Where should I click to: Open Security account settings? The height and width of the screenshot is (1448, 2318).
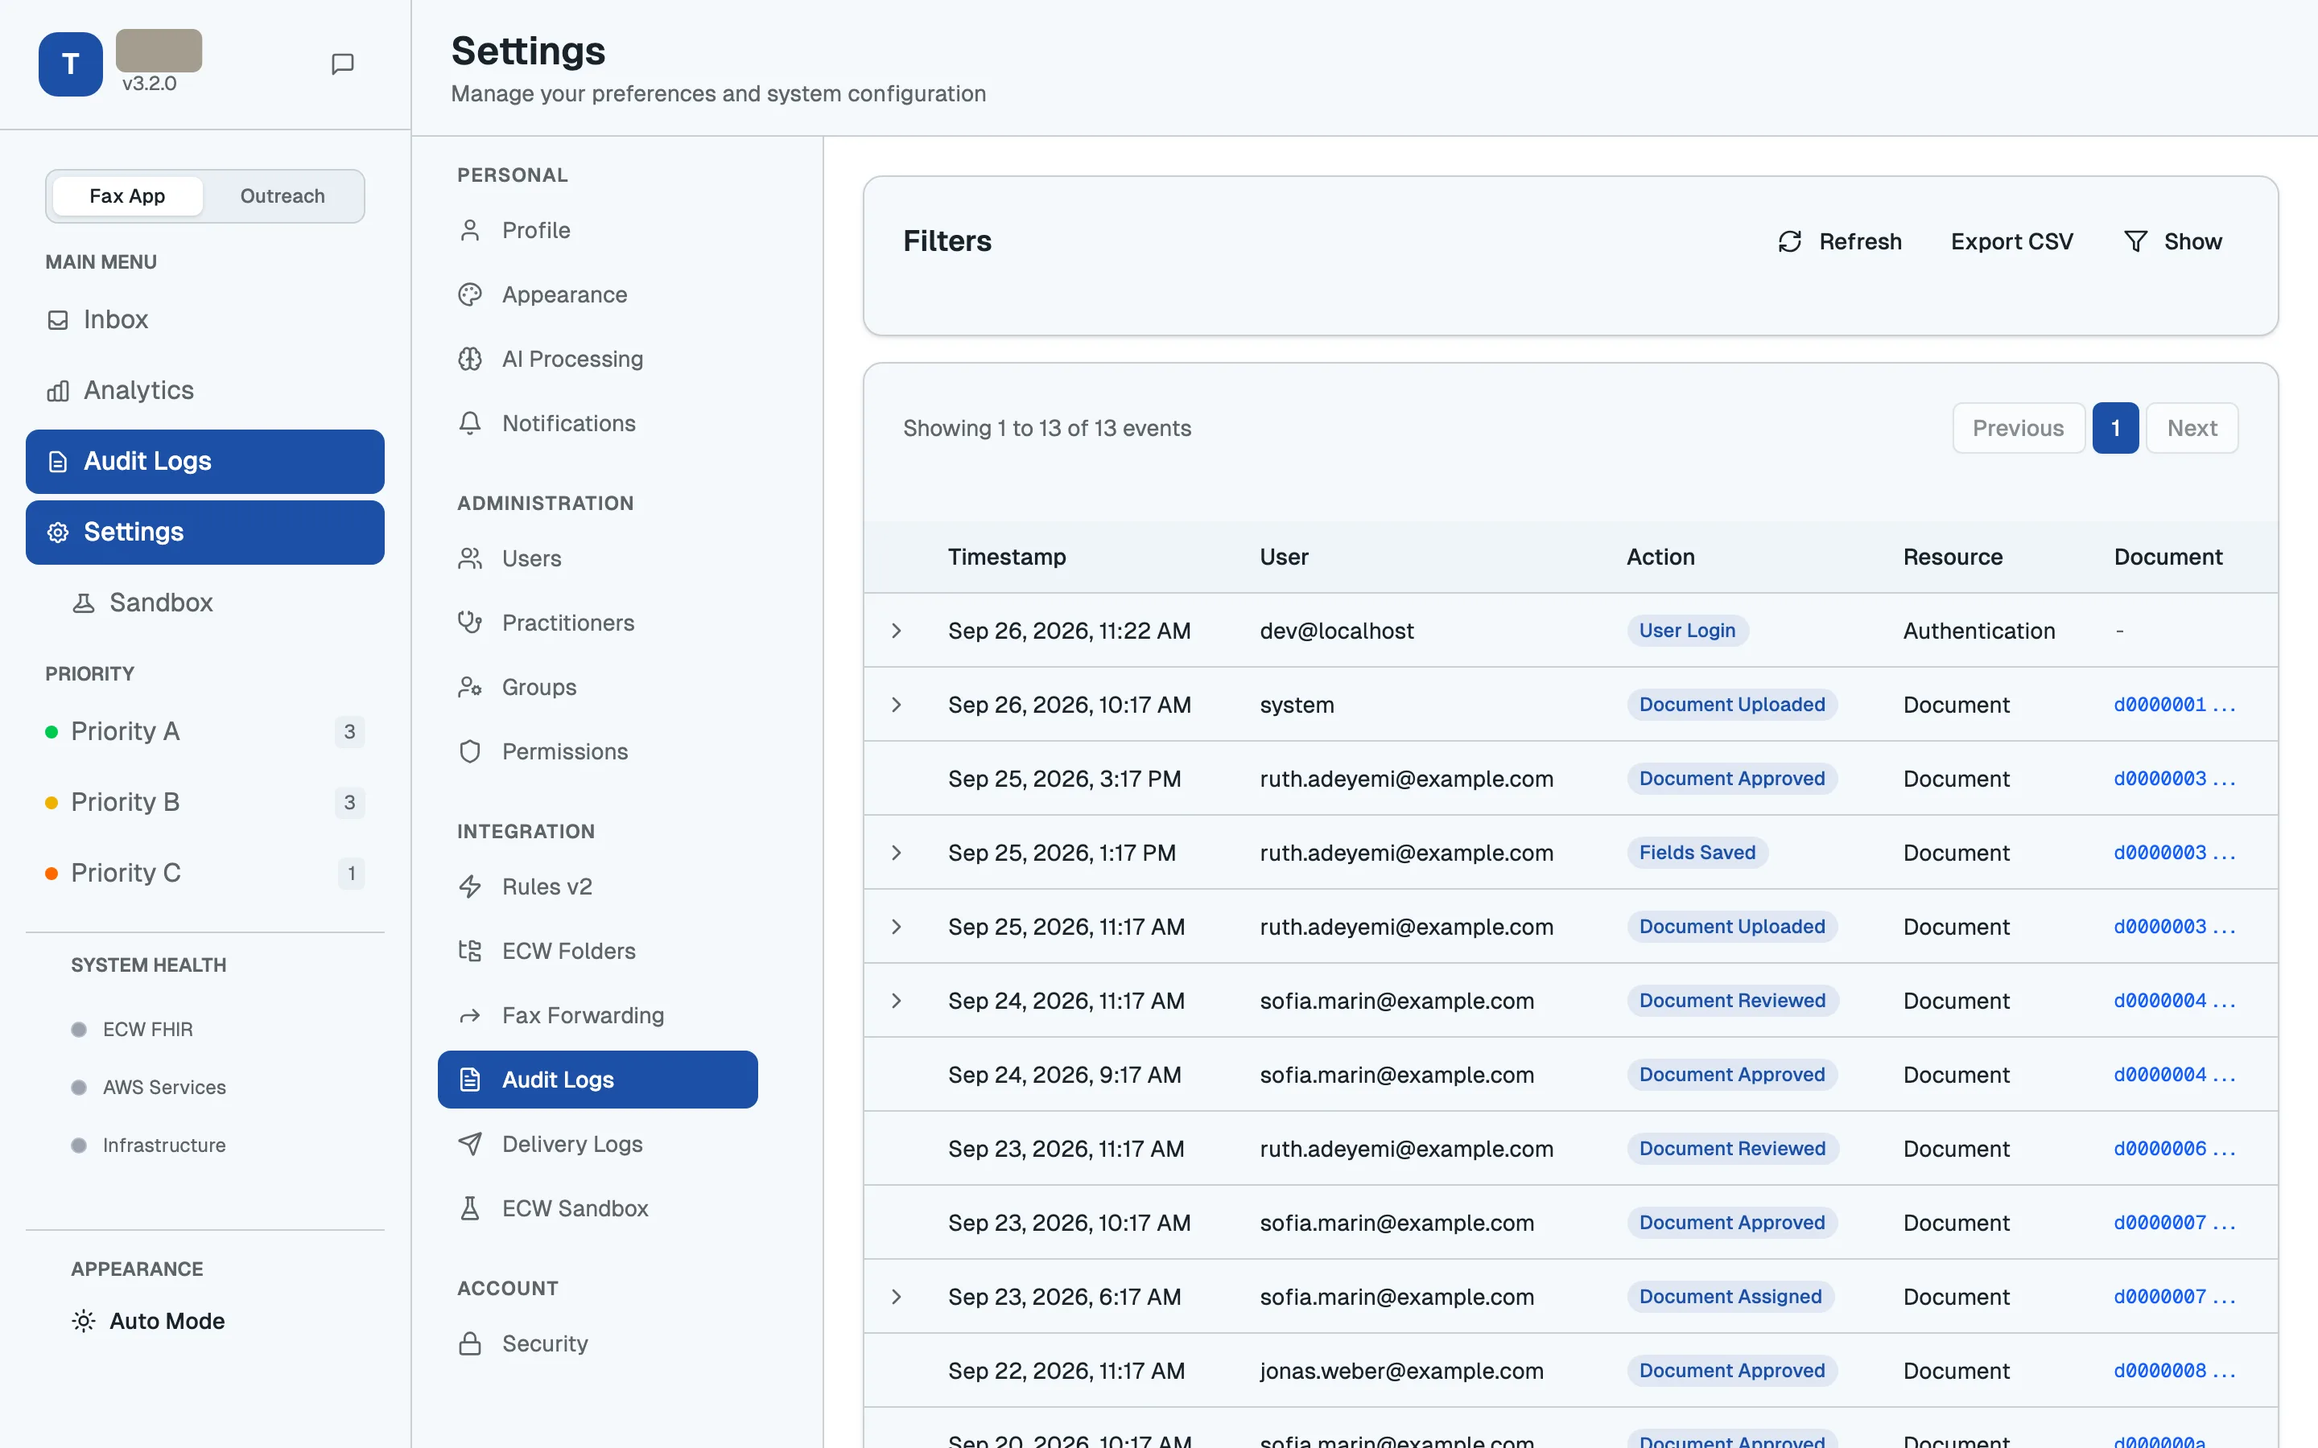[x=598, y=1343]
